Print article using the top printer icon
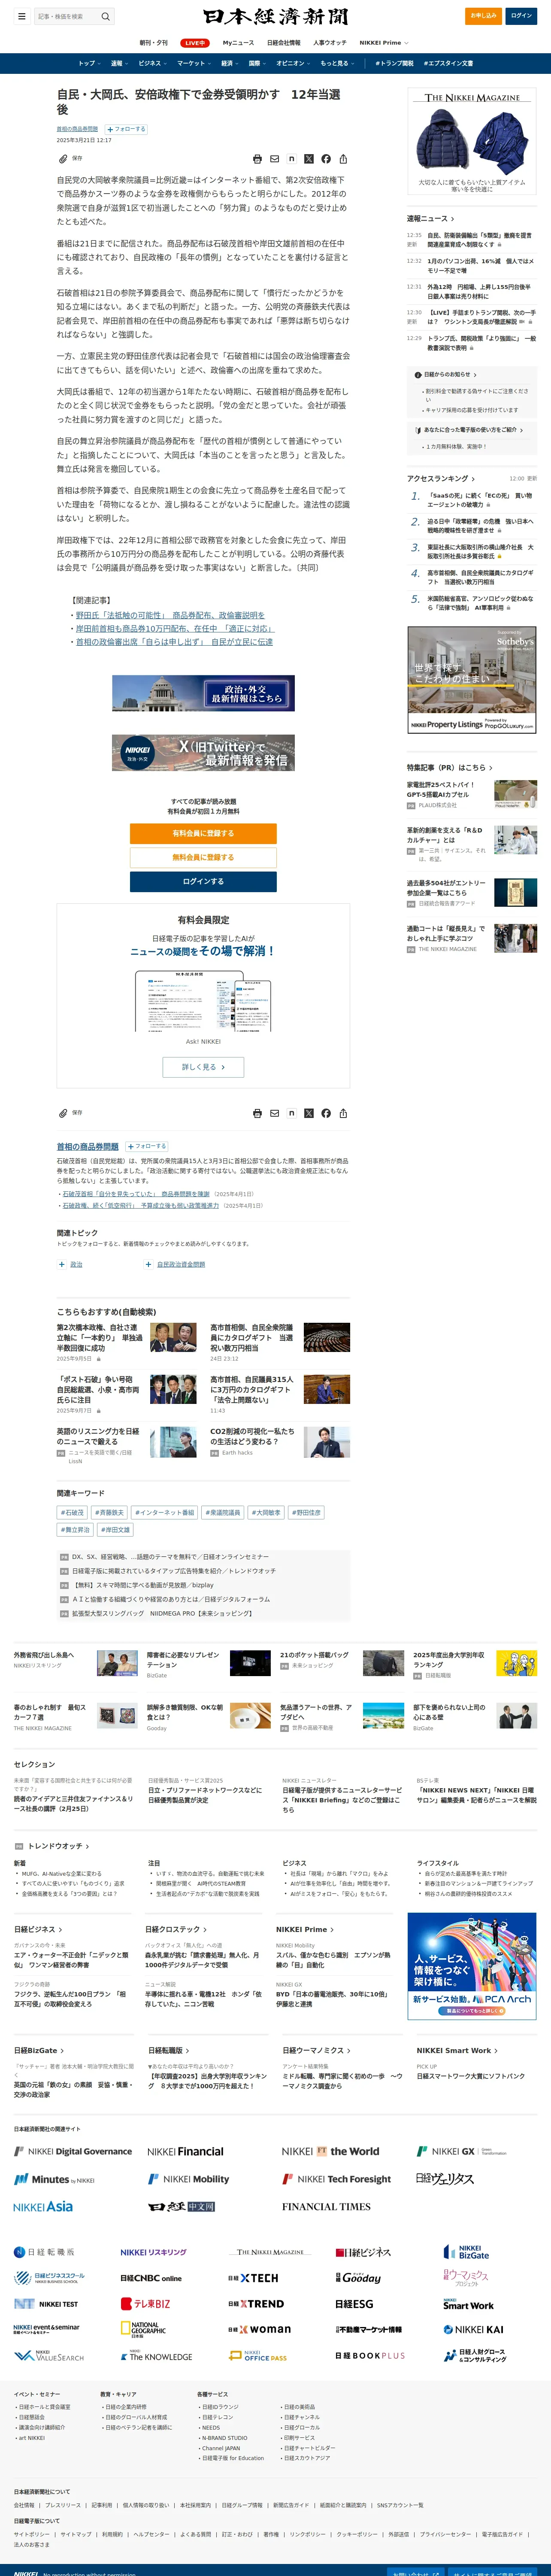Image resolution: width=551 pixels, height=2576 pixels. click(x=258, y=159)
